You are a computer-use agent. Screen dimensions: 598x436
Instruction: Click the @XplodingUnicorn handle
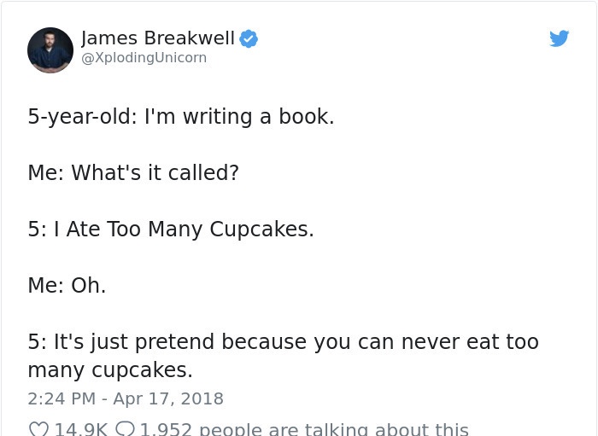coord(144,58)
